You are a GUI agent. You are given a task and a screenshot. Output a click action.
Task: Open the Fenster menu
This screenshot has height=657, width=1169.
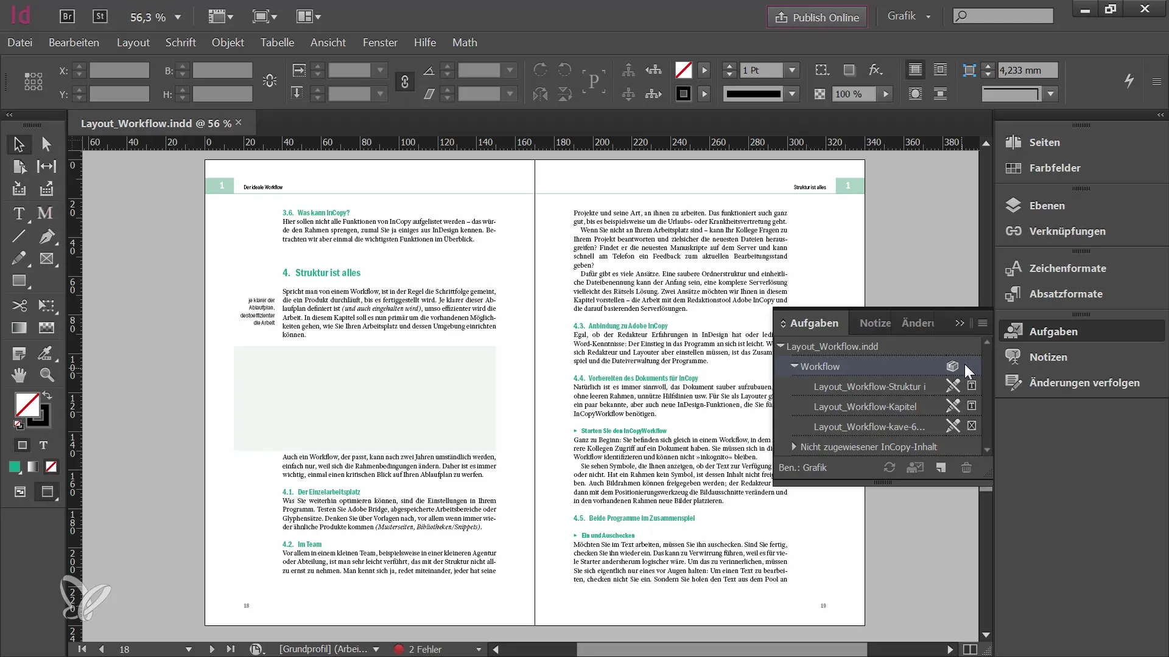[x=380, y=43]
